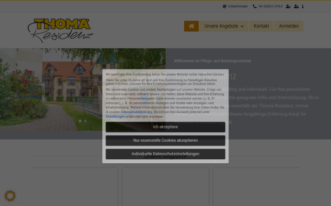Click the phone handset icon
The height and width of the screenshot is (206, 331).
pyautogui.click(x=254, y=6)
